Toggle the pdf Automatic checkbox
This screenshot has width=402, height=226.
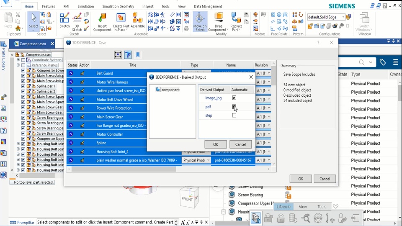[234, 106]
